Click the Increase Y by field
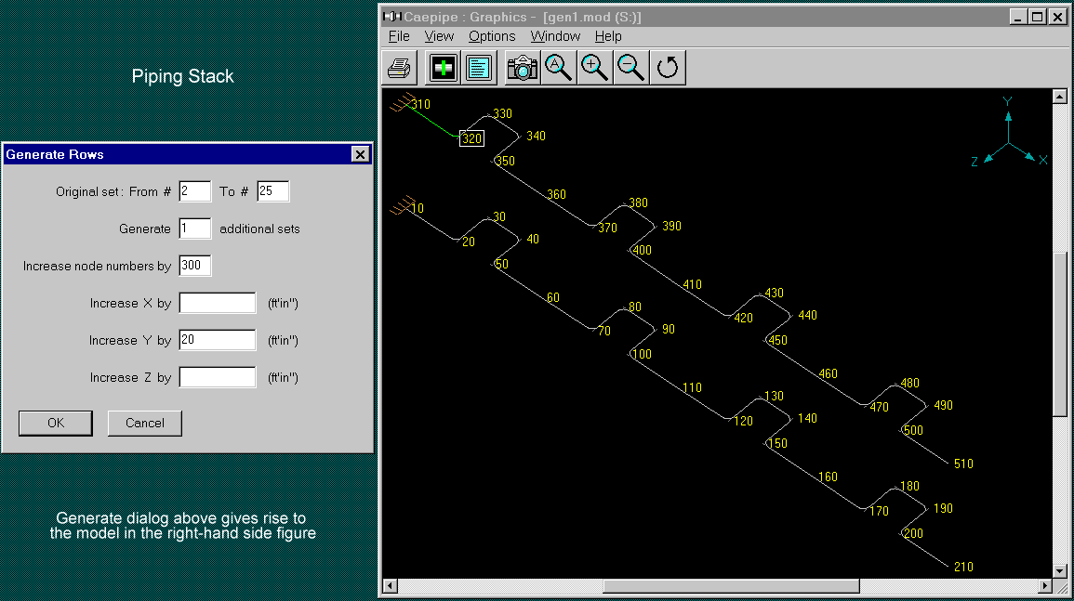 point(218,340)
